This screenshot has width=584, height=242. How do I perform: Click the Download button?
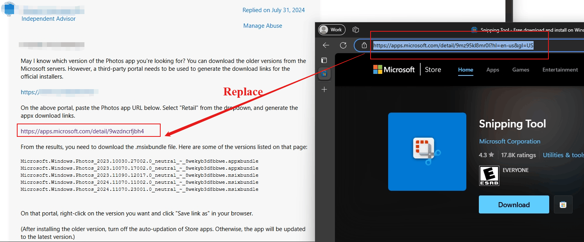(514, 204)
